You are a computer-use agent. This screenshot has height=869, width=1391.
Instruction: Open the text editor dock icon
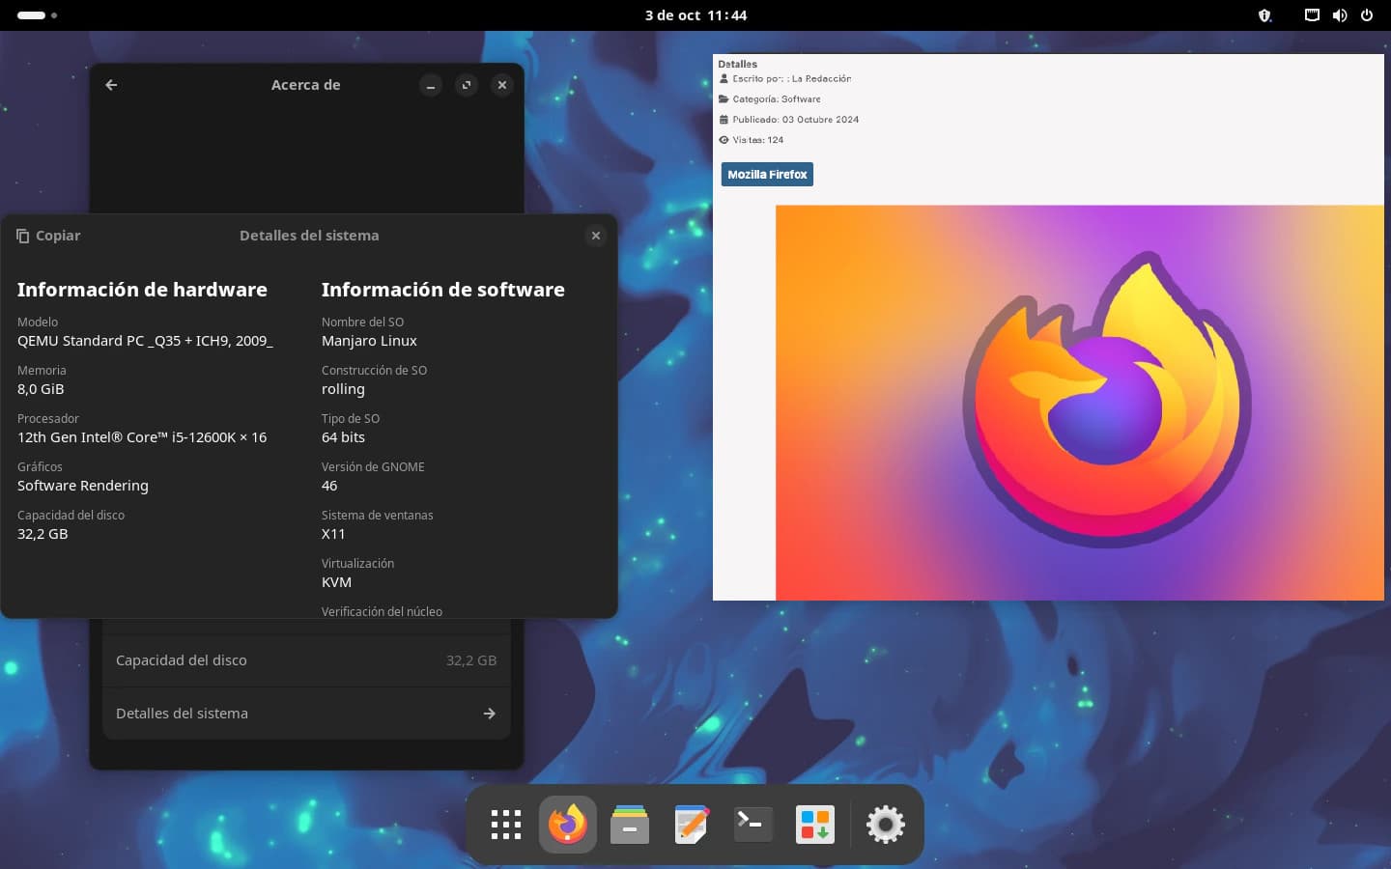click(692, 825)
